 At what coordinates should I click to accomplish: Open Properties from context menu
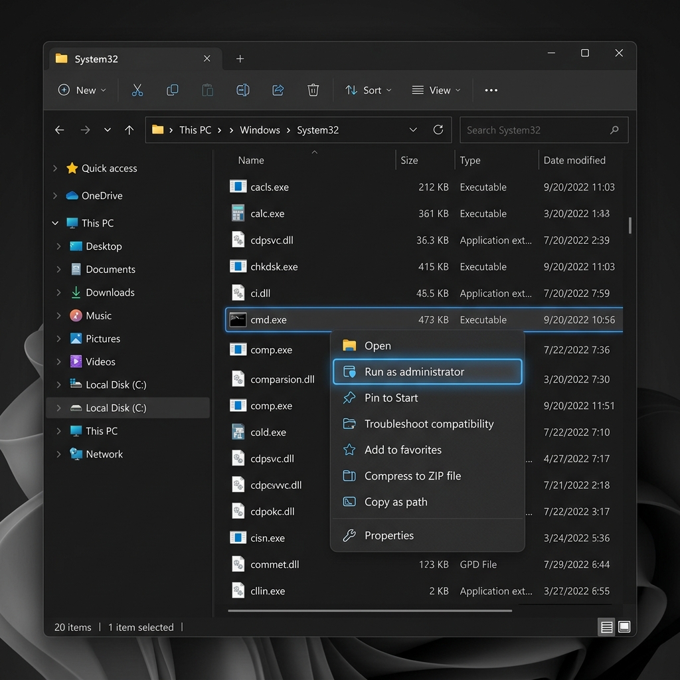click(427, 536)
